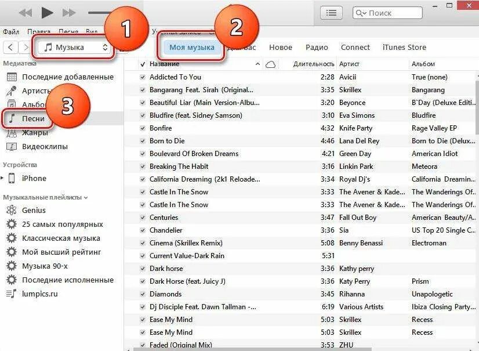Sort by the Название column header

[164, 64]
